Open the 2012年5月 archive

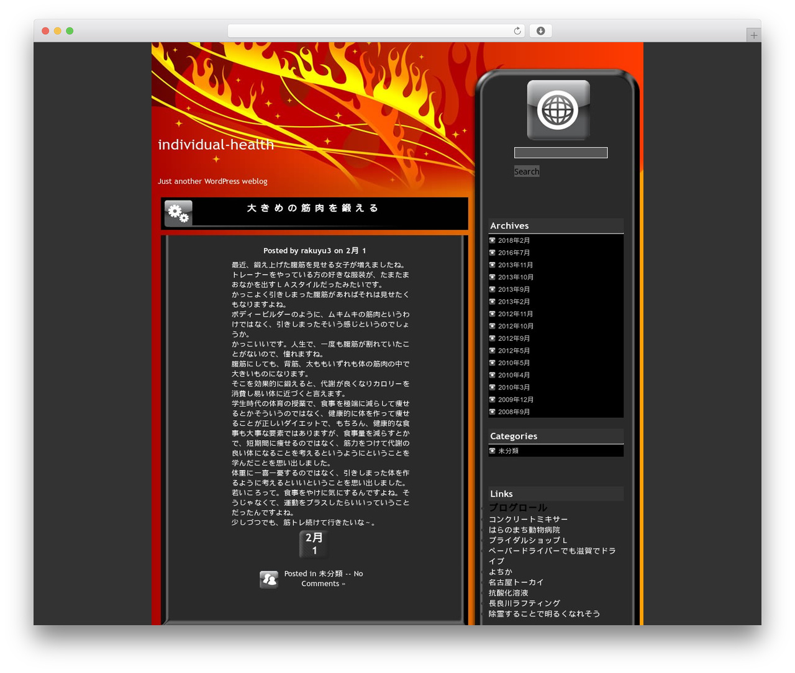click(x=514, y=351)
